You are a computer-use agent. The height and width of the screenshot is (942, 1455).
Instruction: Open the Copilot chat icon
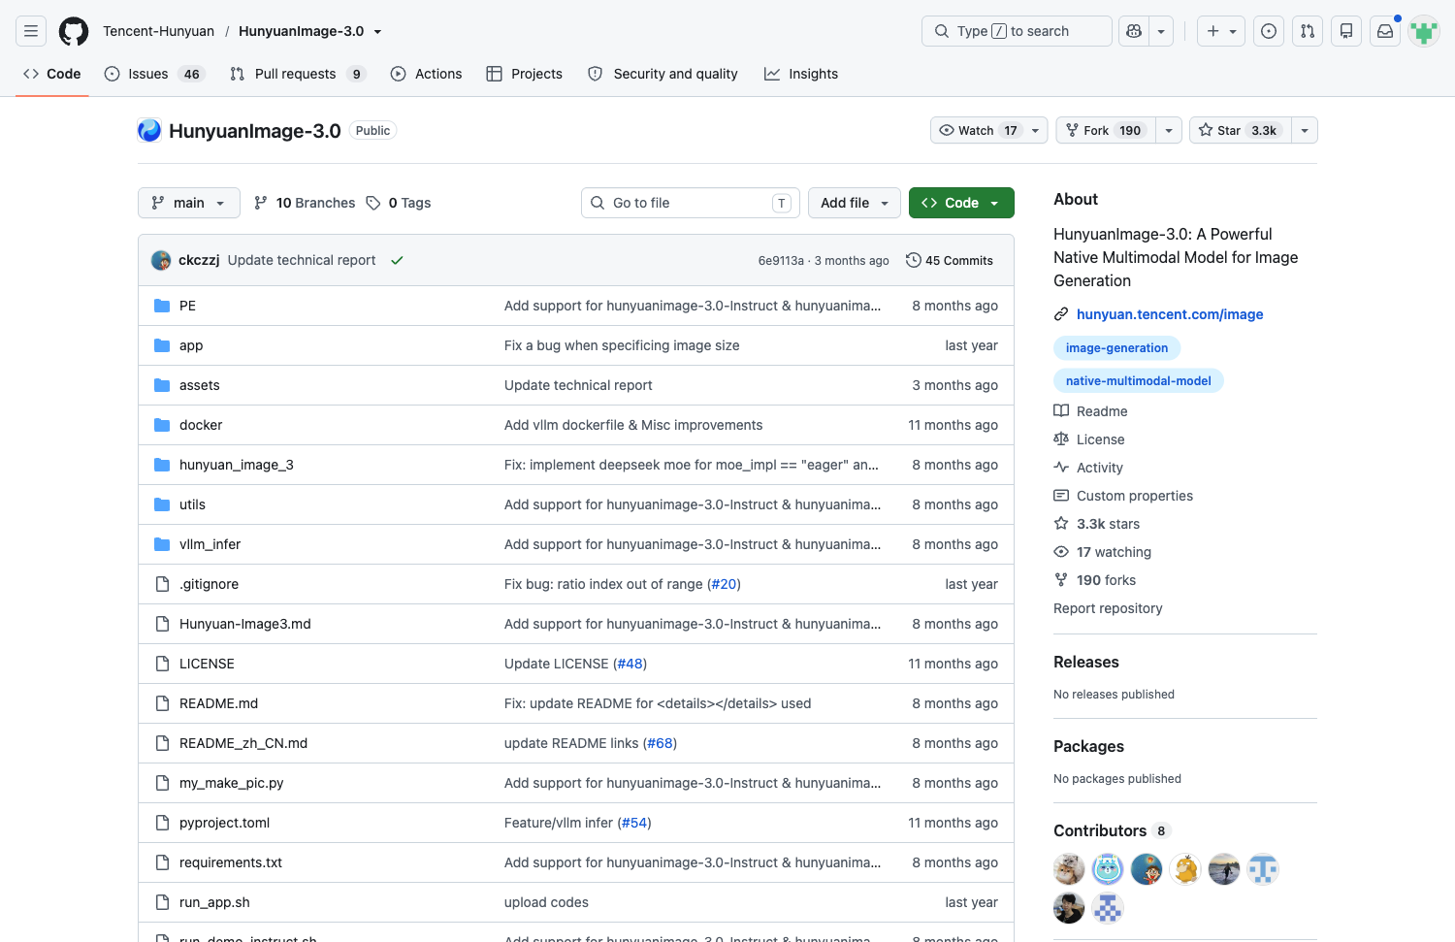pyautogui.click(x=1134, y=31)
